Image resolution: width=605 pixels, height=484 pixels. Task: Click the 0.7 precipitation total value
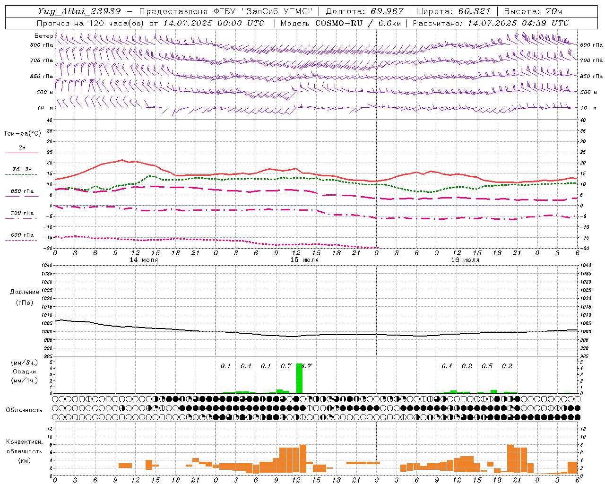286,366
